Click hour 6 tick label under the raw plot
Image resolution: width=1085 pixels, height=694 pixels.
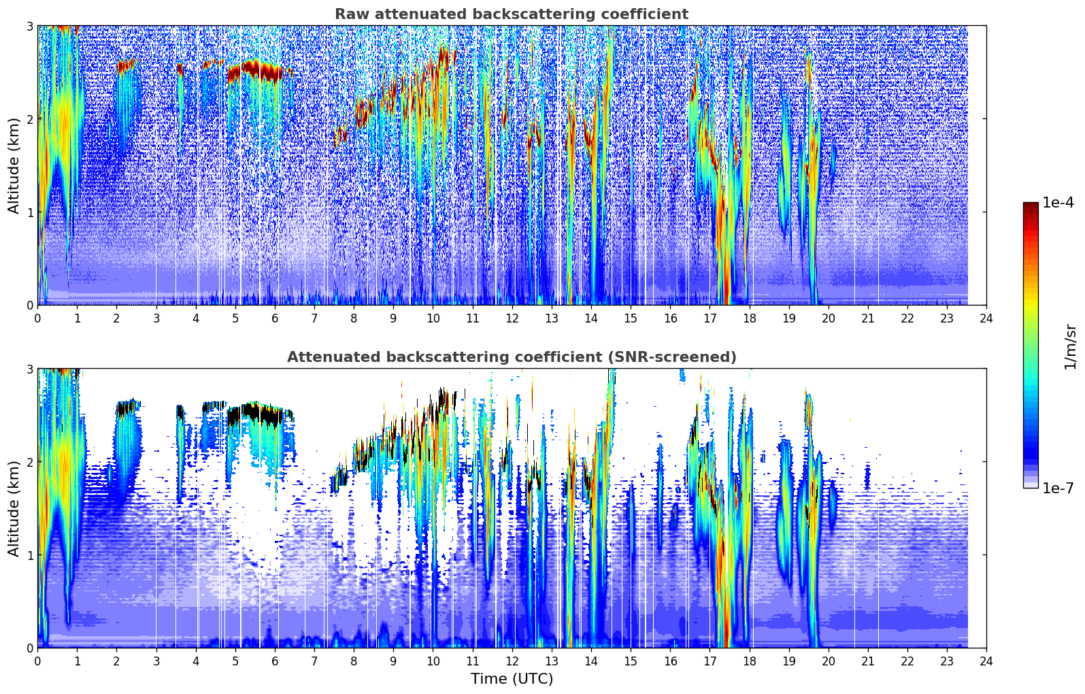[x=275, y=318]
